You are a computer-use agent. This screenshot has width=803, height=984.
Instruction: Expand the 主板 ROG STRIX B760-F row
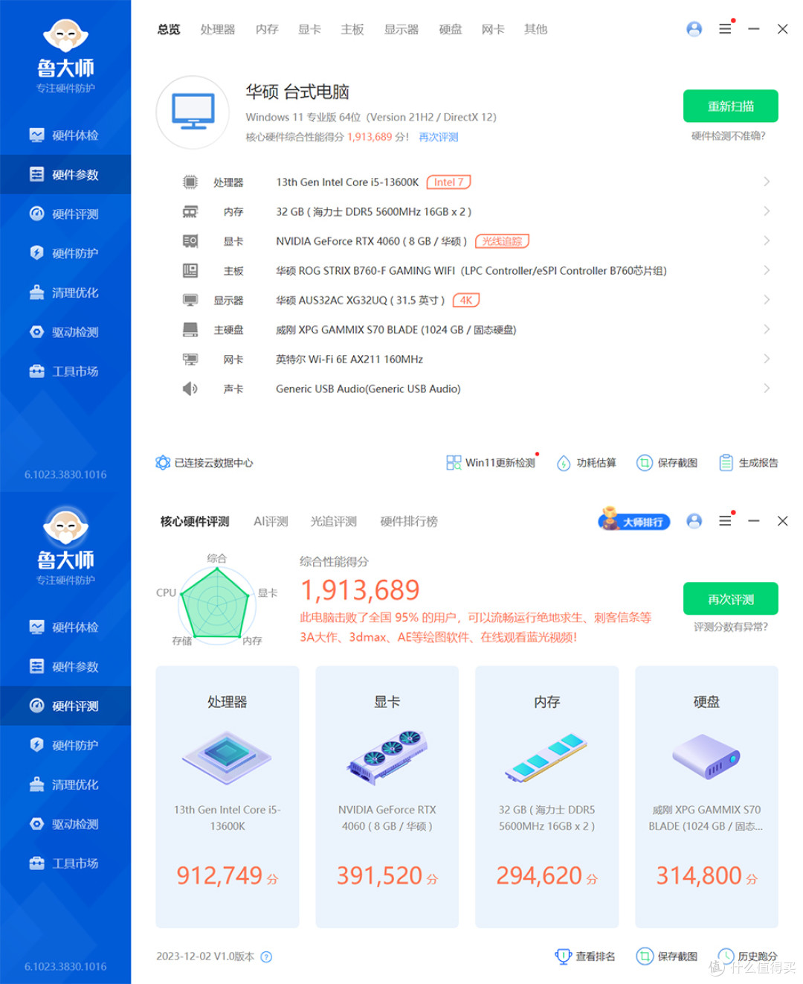coord(476,271)
